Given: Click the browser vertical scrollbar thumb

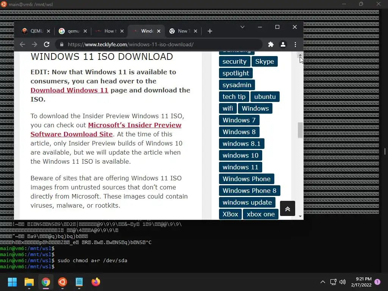Looking at the screenshot, I should pyautogui.click(x=300, y=130).
